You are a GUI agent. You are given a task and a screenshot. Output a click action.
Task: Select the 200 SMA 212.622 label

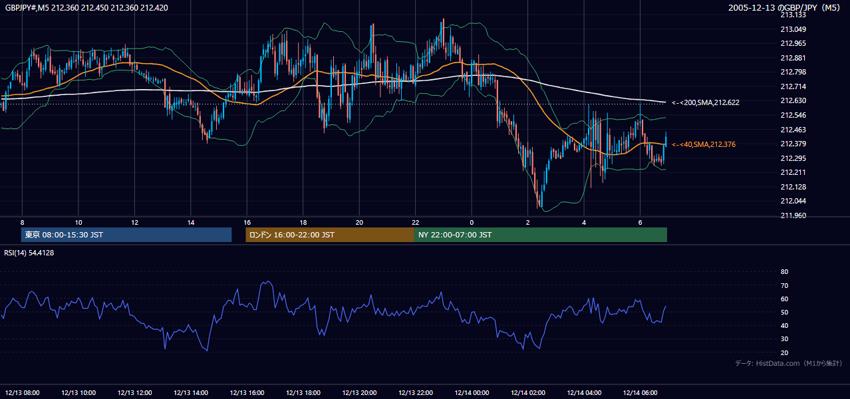click(706, 102)
